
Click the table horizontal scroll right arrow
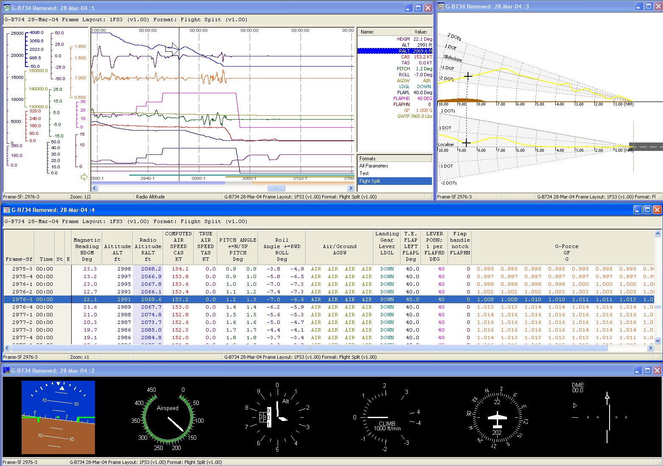click(650, 348)
